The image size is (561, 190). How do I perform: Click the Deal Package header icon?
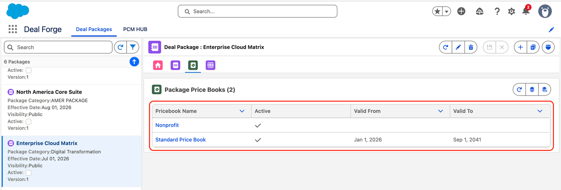tap(155, 47)
